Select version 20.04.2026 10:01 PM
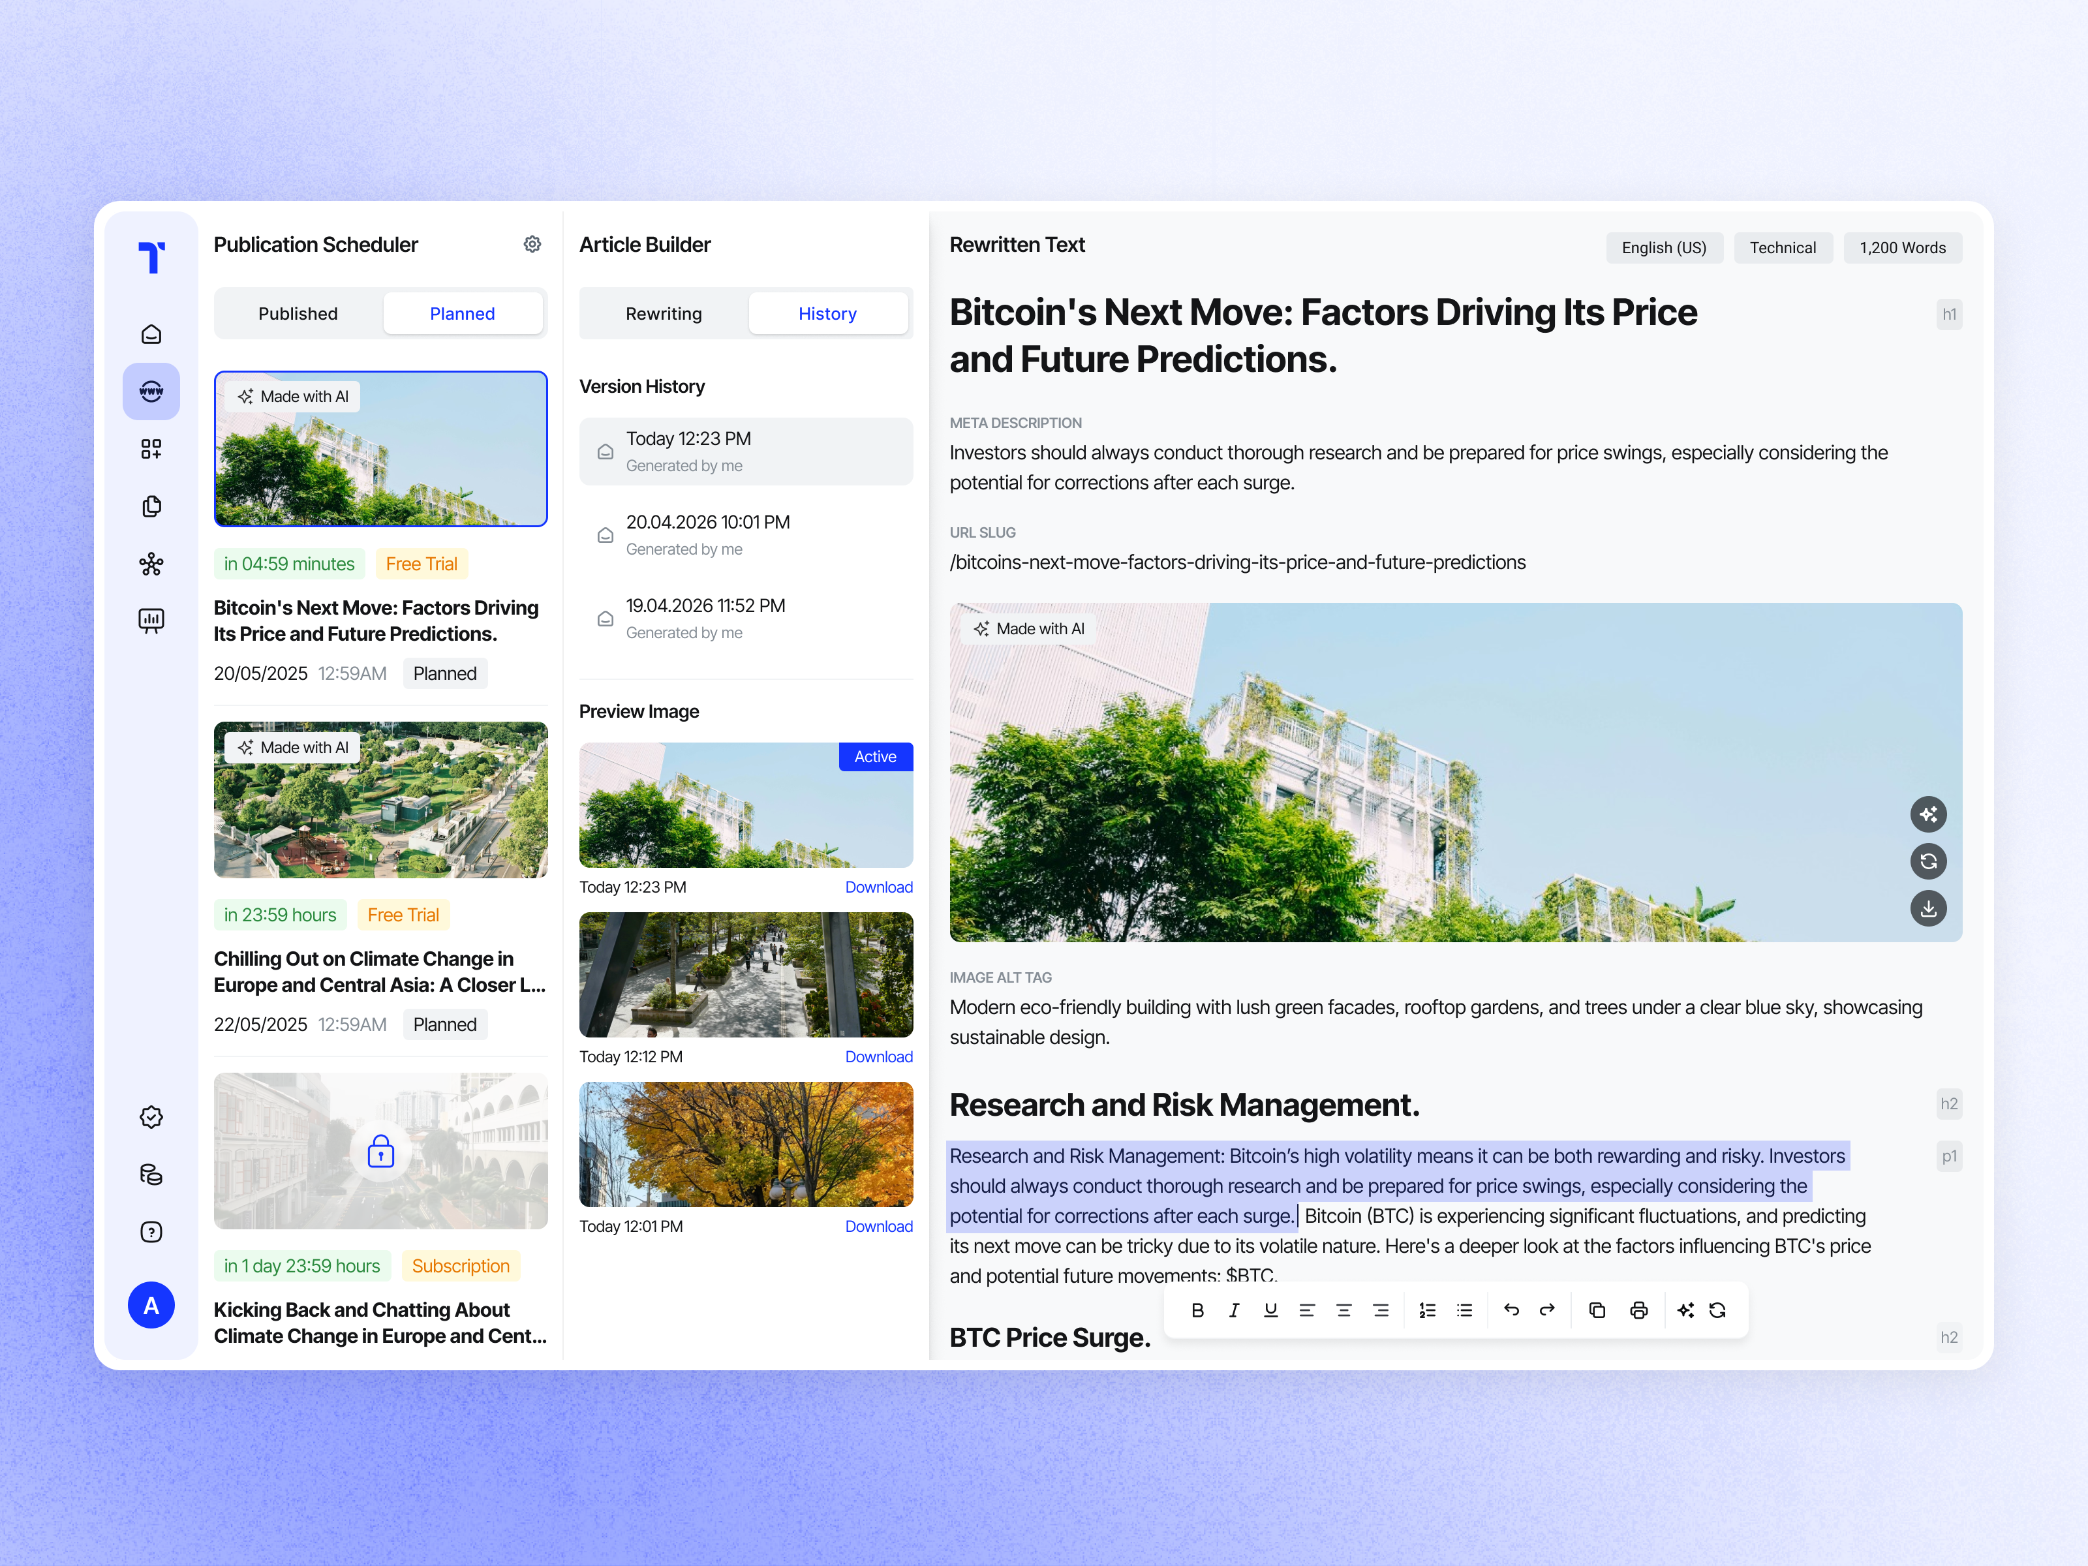 pos(746,535)
